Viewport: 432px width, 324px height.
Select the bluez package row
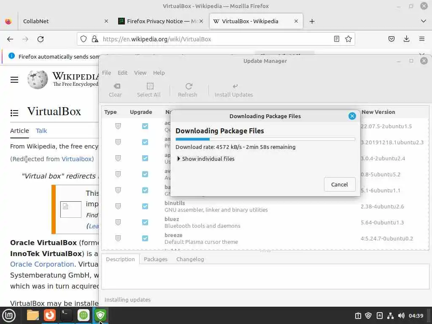(265, 222)
